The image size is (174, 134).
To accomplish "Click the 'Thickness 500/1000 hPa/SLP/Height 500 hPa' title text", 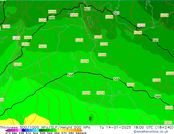I will pos(45,127).
